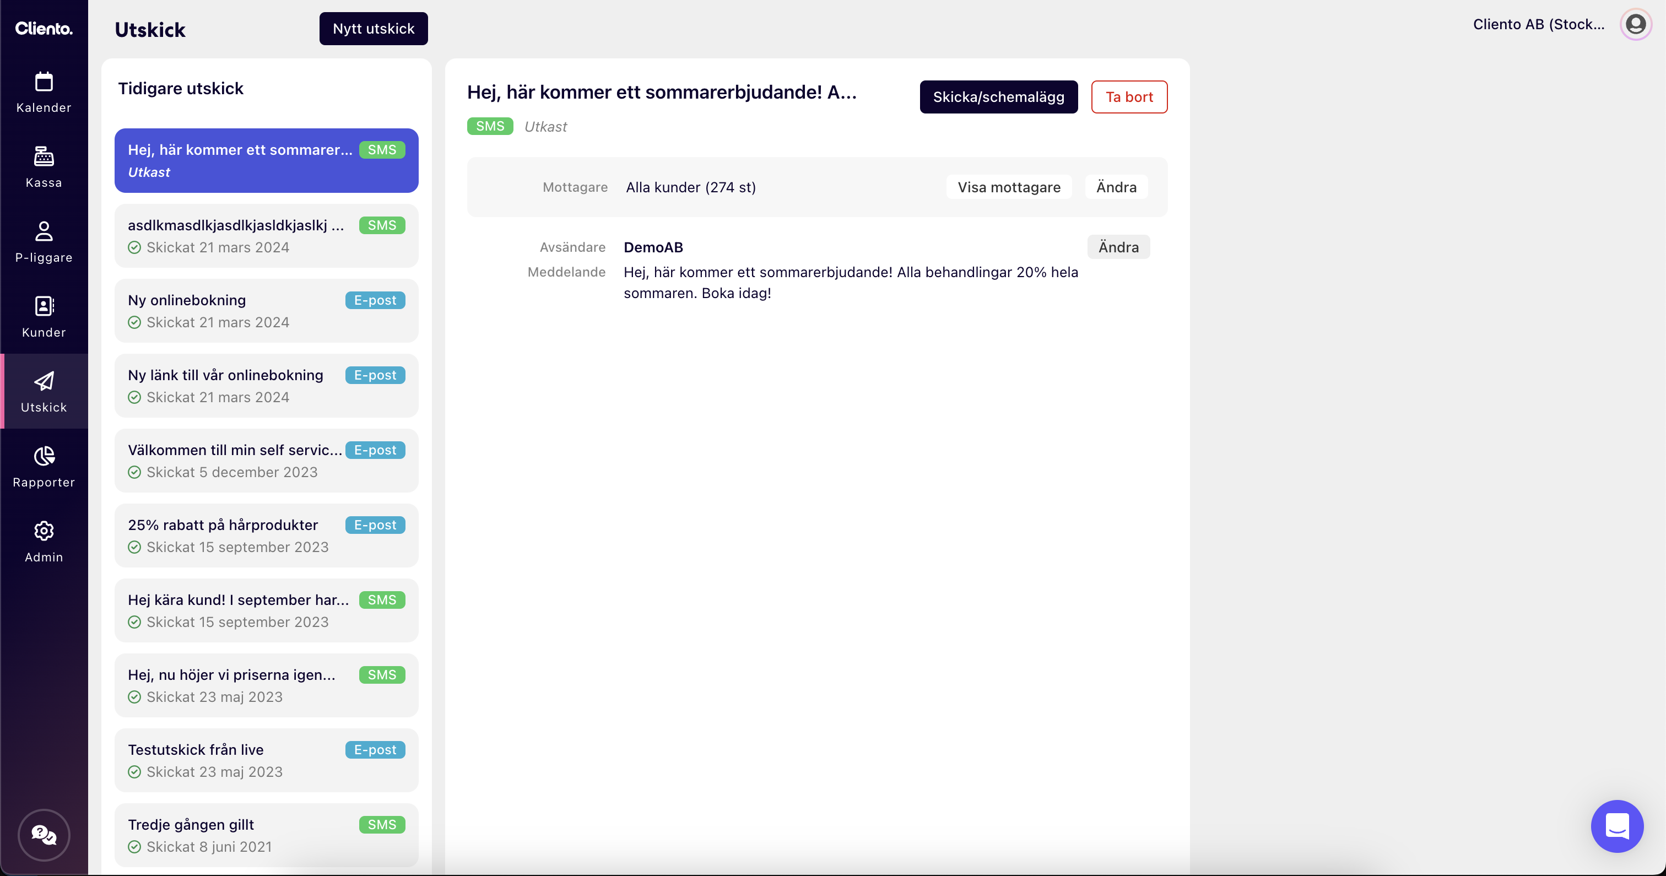Open the asdlkmasdlkjasdlkjasldkjaslkj utskick
This screenshot has height=876, width=1666.
click(x=267, y=236)
